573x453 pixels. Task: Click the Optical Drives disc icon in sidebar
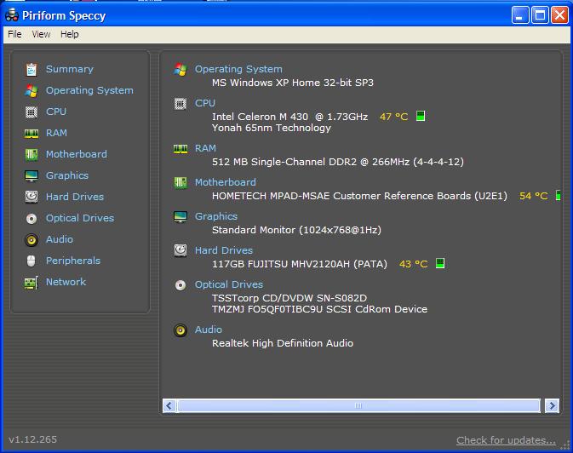coord(32,219)
